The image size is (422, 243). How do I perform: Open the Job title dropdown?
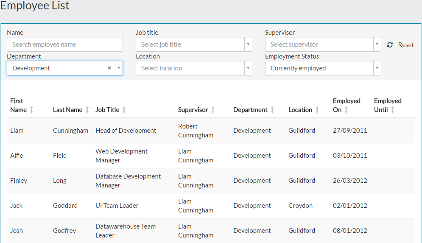point(248,45)
